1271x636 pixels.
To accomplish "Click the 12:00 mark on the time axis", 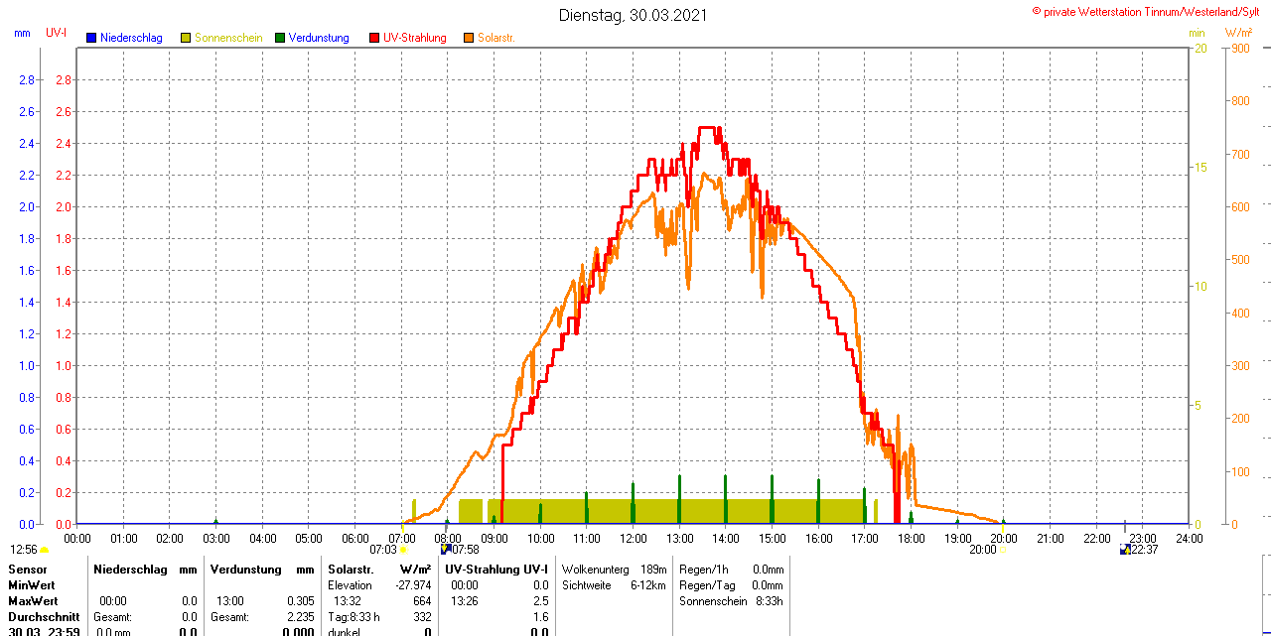I will pos(634,538).
